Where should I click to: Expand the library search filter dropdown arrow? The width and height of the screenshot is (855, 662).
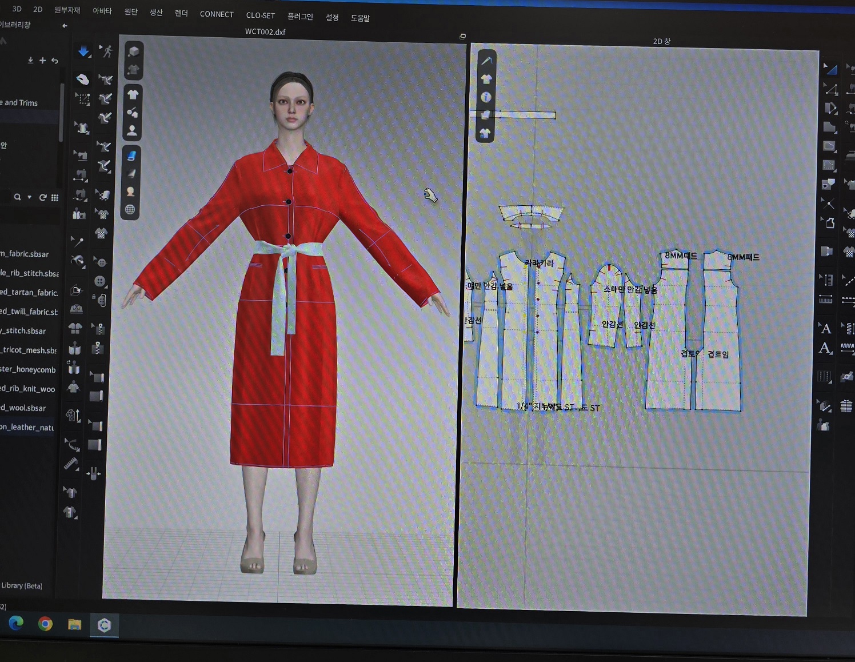(x=30, y=197)
